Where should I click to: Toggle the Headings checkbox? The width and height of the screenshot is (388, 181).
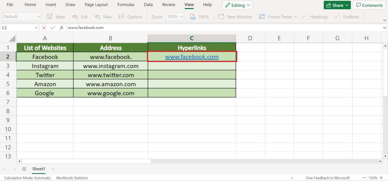click(x=304, y=17)
